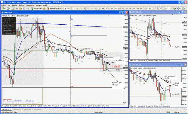This screenshot has height=114, width=188.
Task: Select the Horizontal Line drawing tool
Action: click(77, 8)
